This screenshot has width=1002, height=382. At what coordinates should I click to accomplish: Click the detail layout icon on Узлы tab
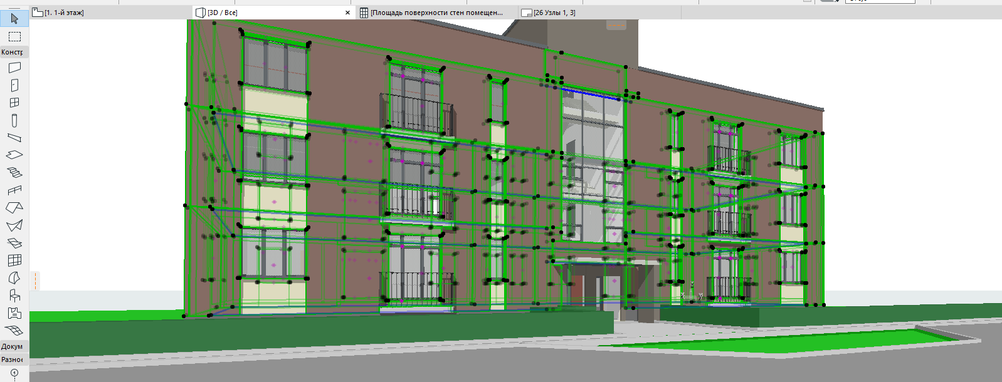(x=527, y=13)
